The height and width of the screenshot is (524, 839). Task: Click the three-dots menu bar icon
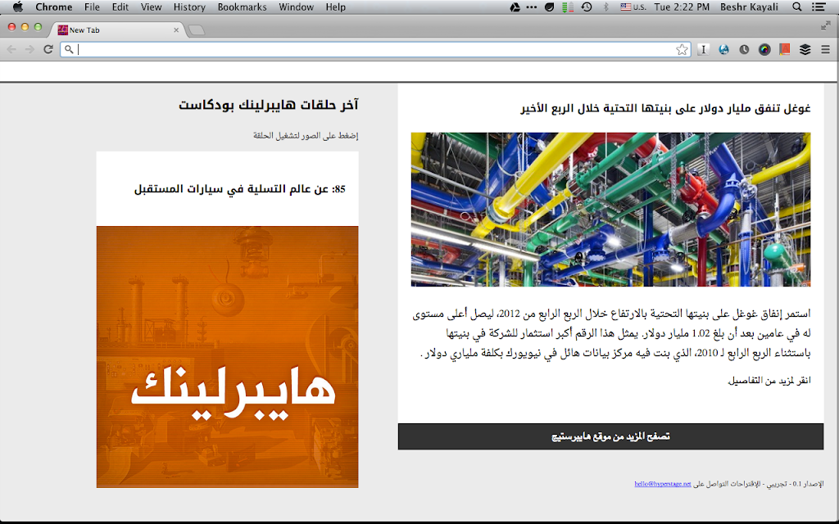(x=531, y=7)
